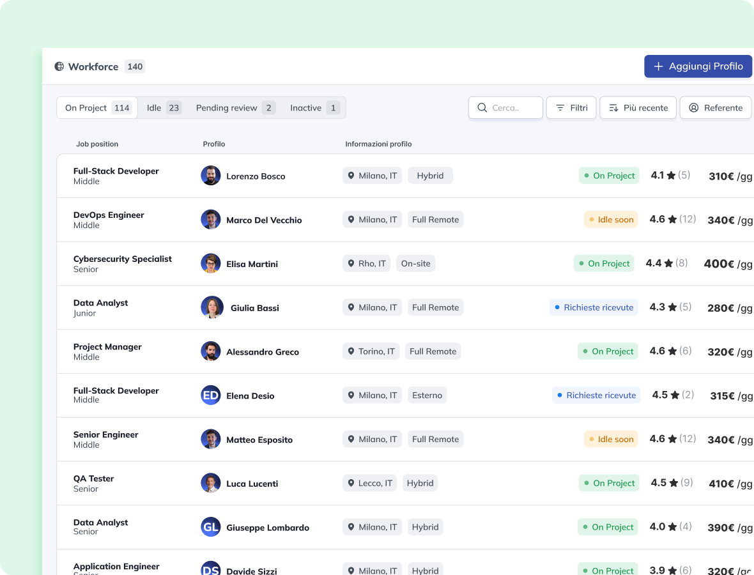Click Giuseppe Lombardo's GL initials avatar

(x=211, y=527)
